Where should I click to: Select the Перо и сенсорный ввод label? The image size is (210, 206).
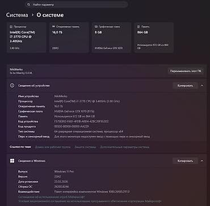(33, 137)
